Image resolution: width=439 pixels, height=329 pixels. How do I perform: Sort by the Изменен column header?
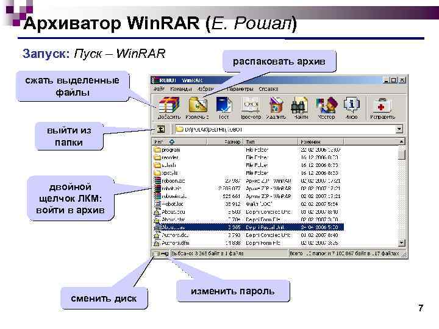click(x=321, y=141)
